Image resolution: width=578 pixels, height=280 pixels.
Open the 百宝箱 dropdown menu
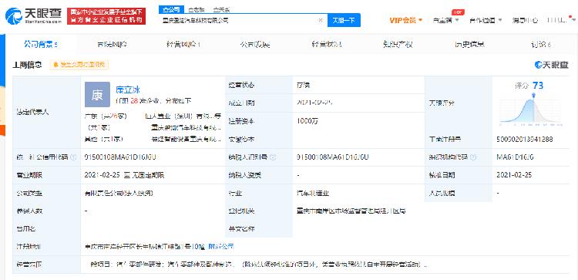[x=445, y=20]
